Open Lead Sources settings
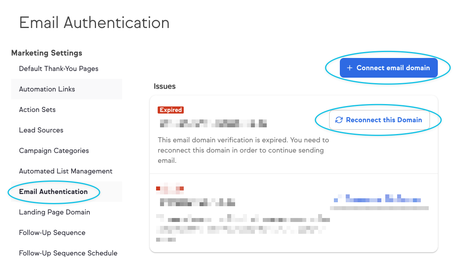 (41, 130)
